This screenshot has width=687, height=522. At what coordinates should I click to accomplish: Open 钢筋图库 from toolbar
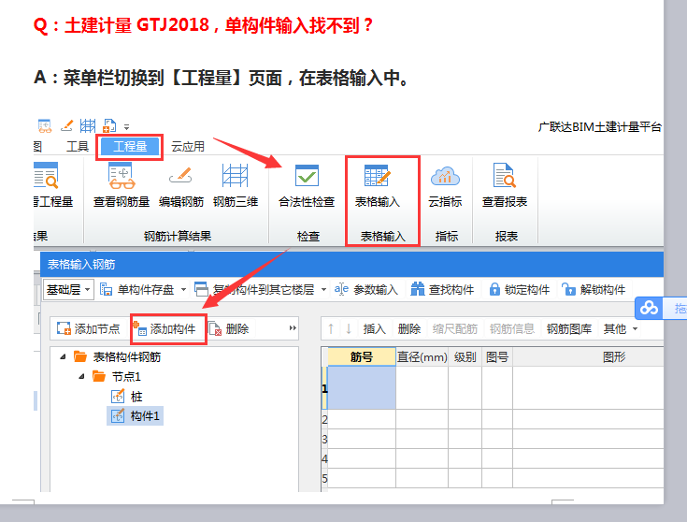(x=569, y=328)
